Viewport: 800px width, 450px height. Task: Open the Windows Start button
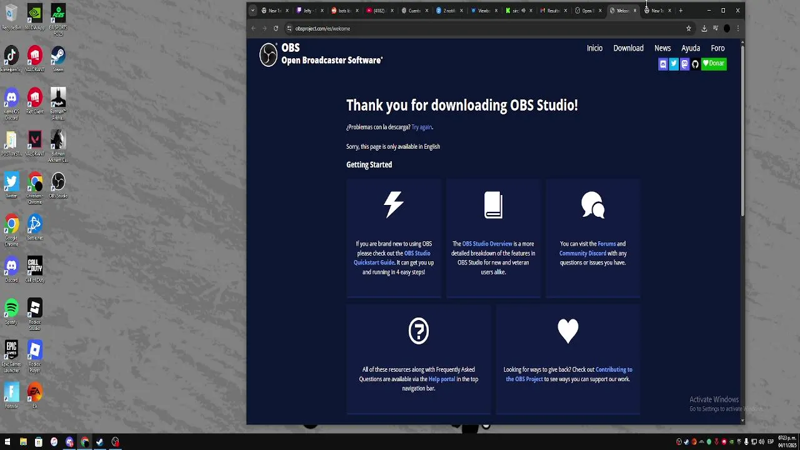click(x=7, y=442)
